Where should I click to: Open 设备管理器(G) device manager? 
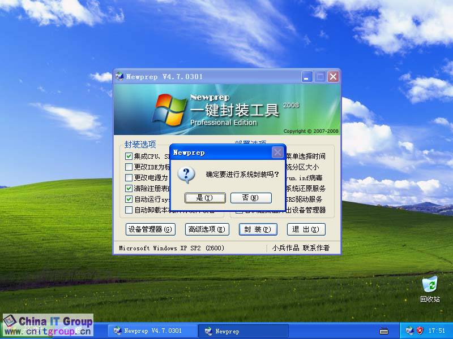tap(151, 229)
